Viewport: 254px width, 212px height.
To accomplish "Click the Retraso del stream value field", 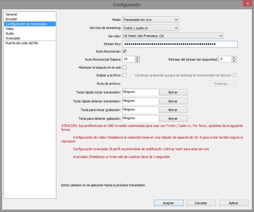I will [x=225, y=59].
